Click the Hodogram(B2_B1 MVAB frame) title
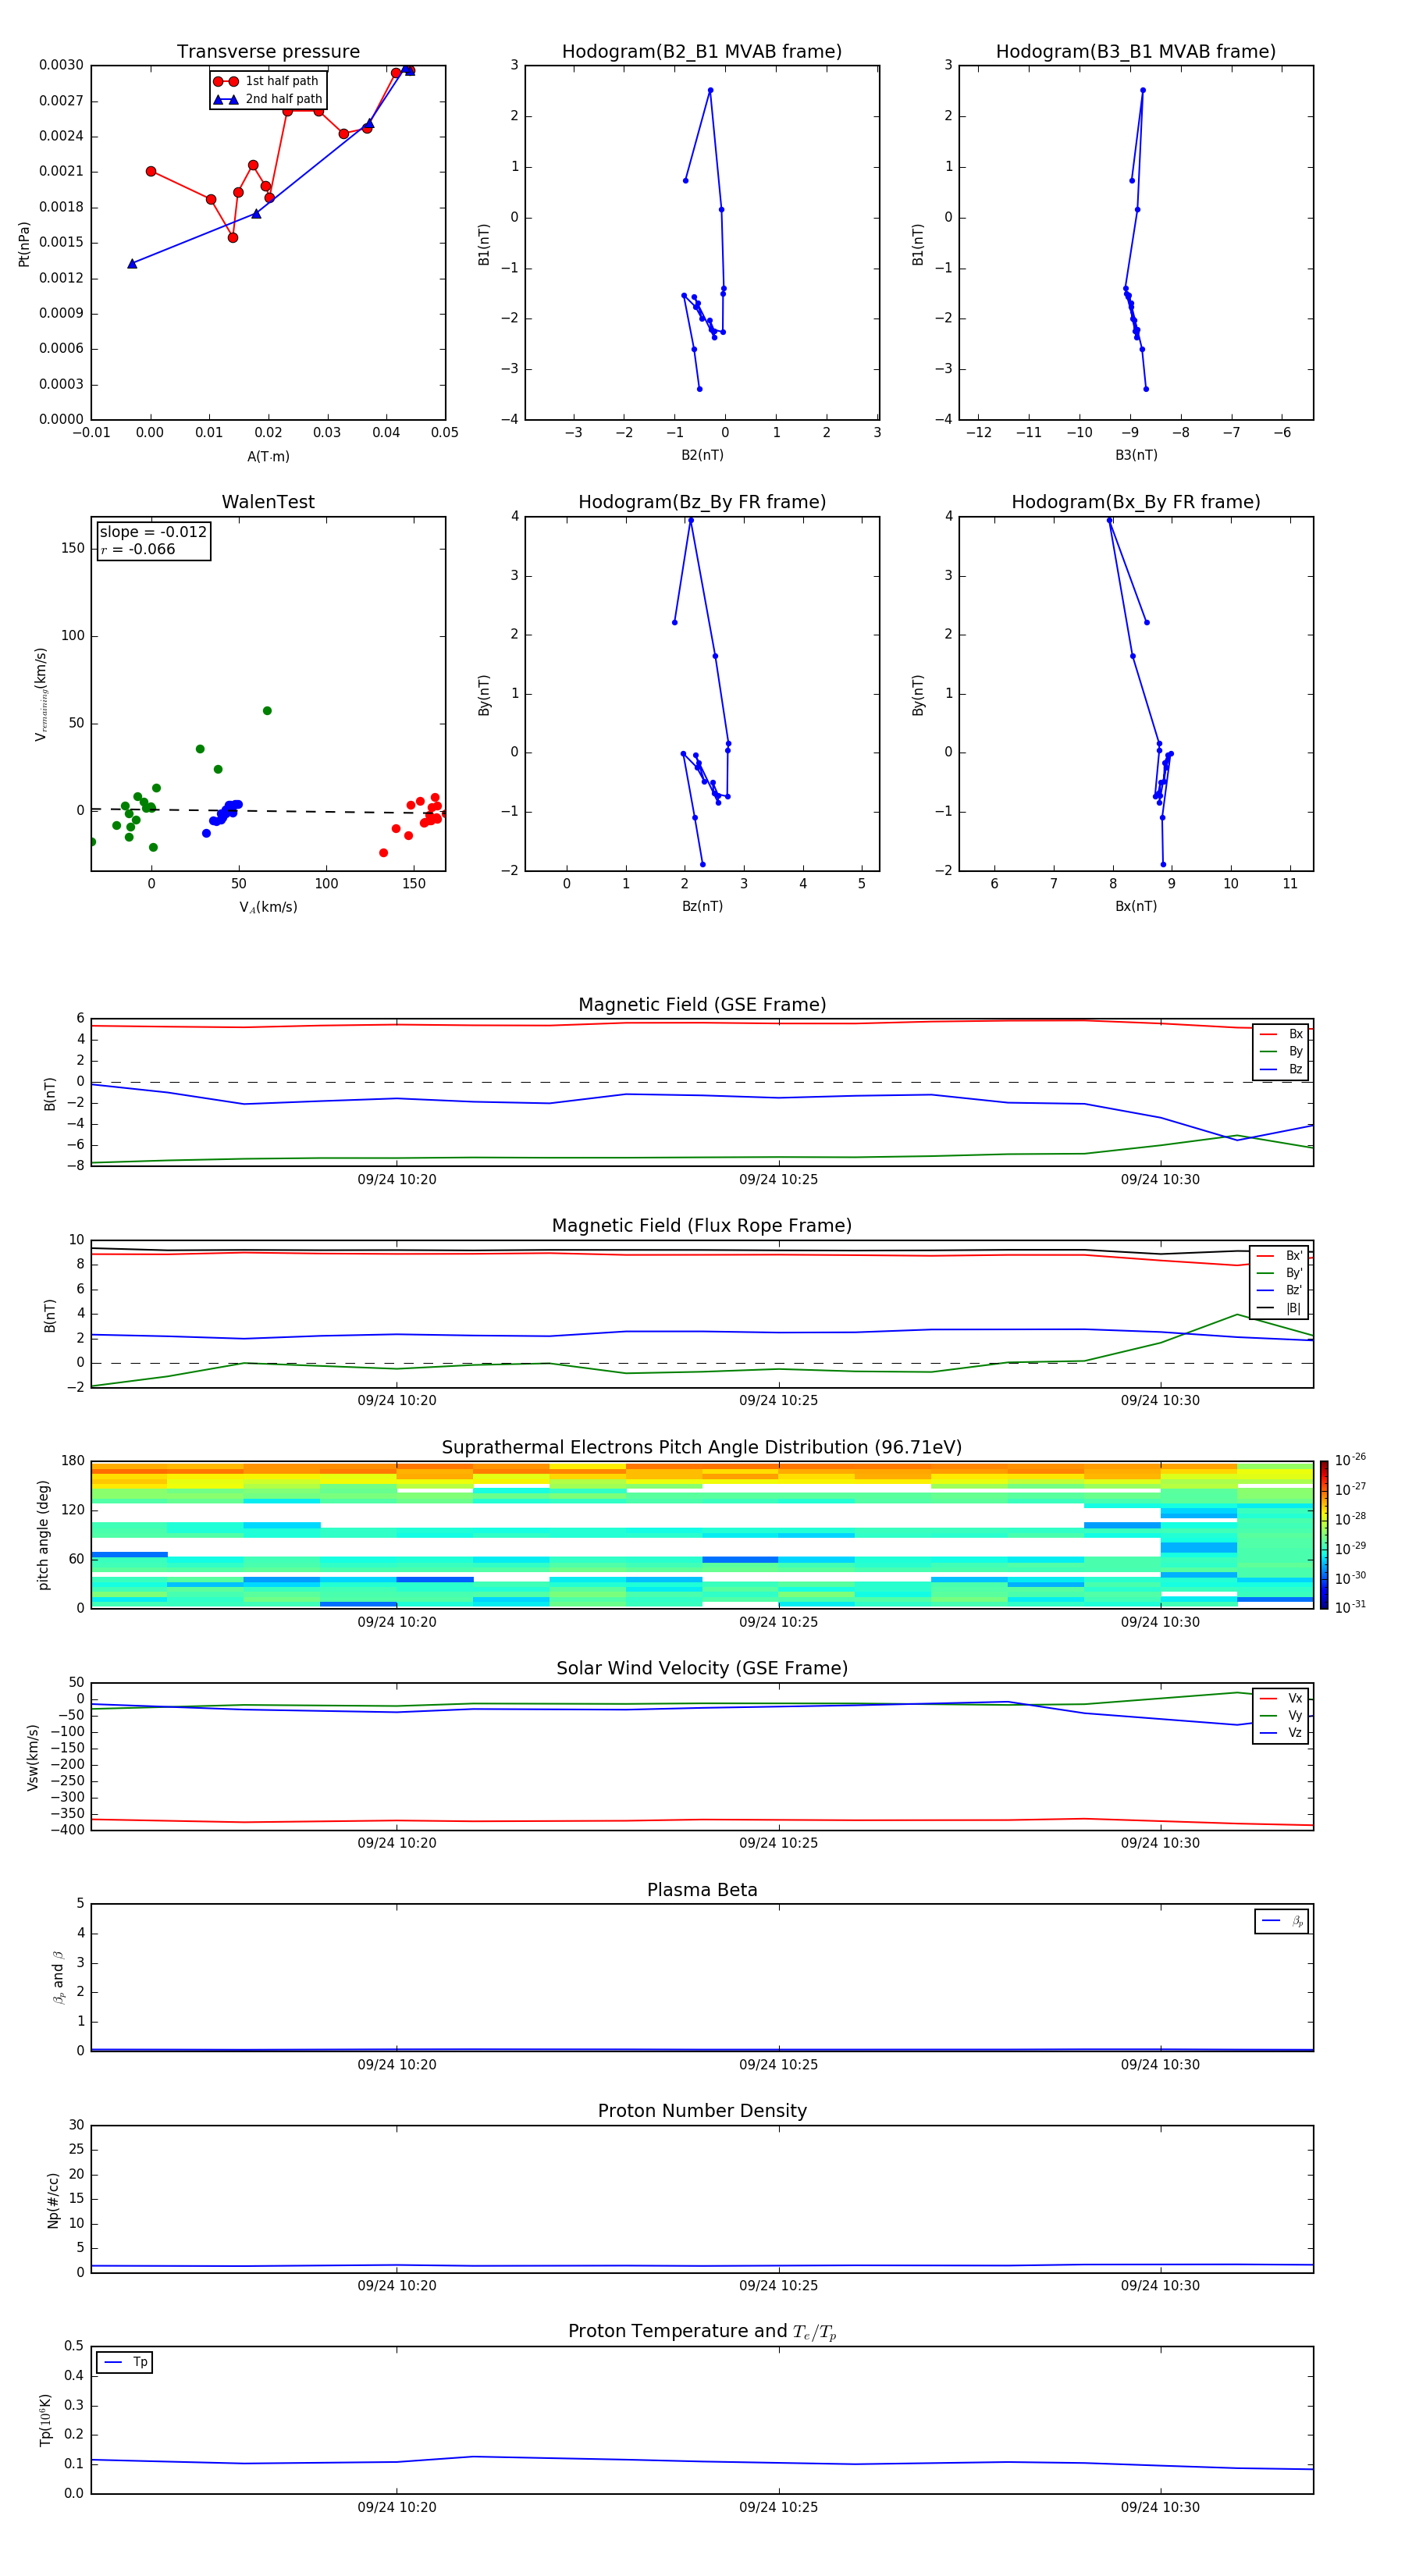The height and width of the screenshot is (2576, 1405). (x=702, y=52)
